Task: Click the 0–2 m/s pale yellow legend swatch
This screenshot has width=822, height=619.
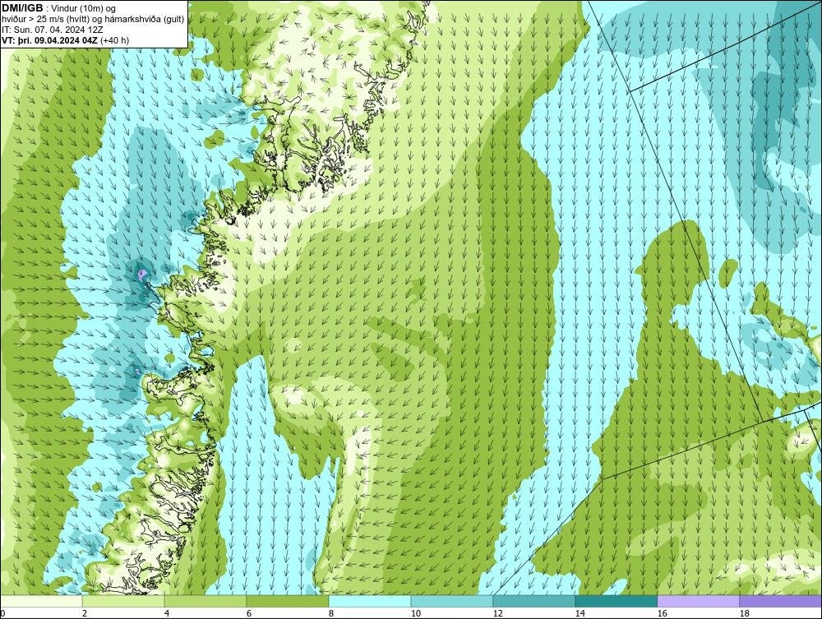Action: coord(41,601)
